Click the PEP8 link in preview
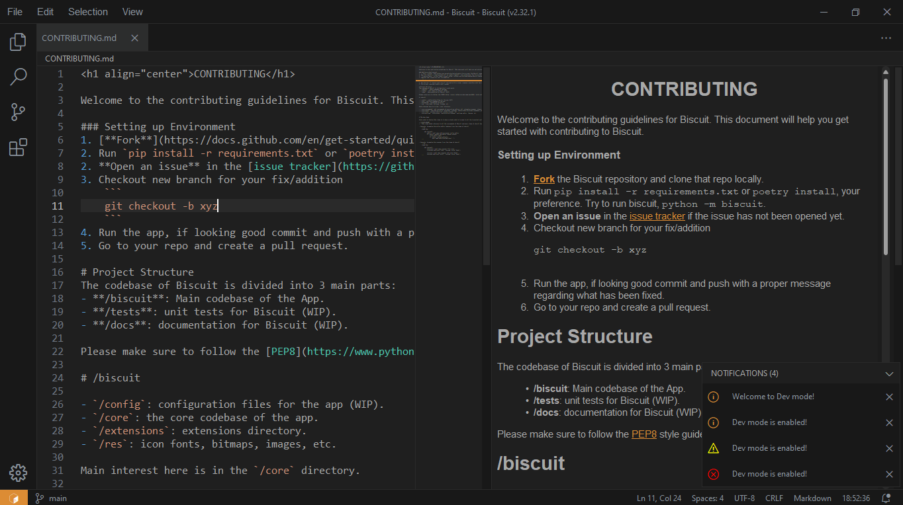This screenshot has width=903, height=505. pos(643,434)
